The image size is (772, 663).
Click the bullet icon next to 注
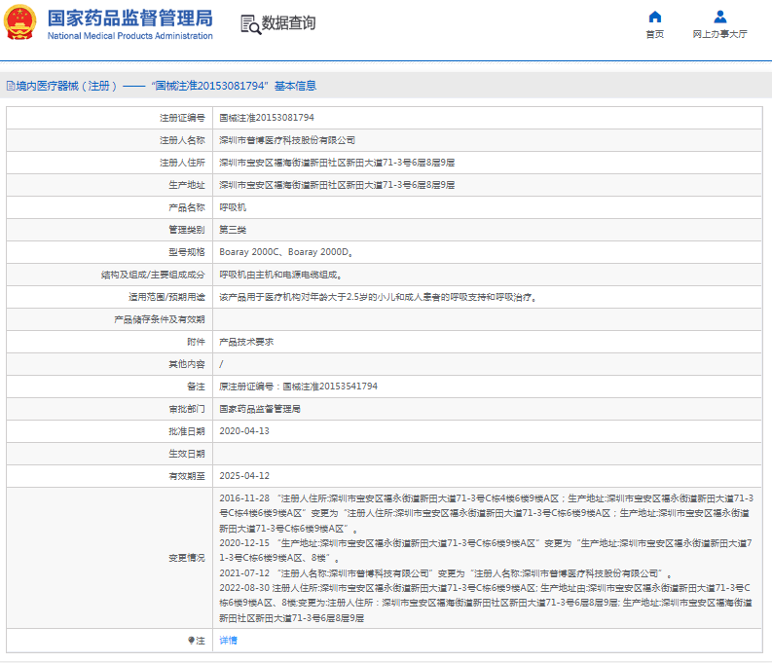pos(191,640)
